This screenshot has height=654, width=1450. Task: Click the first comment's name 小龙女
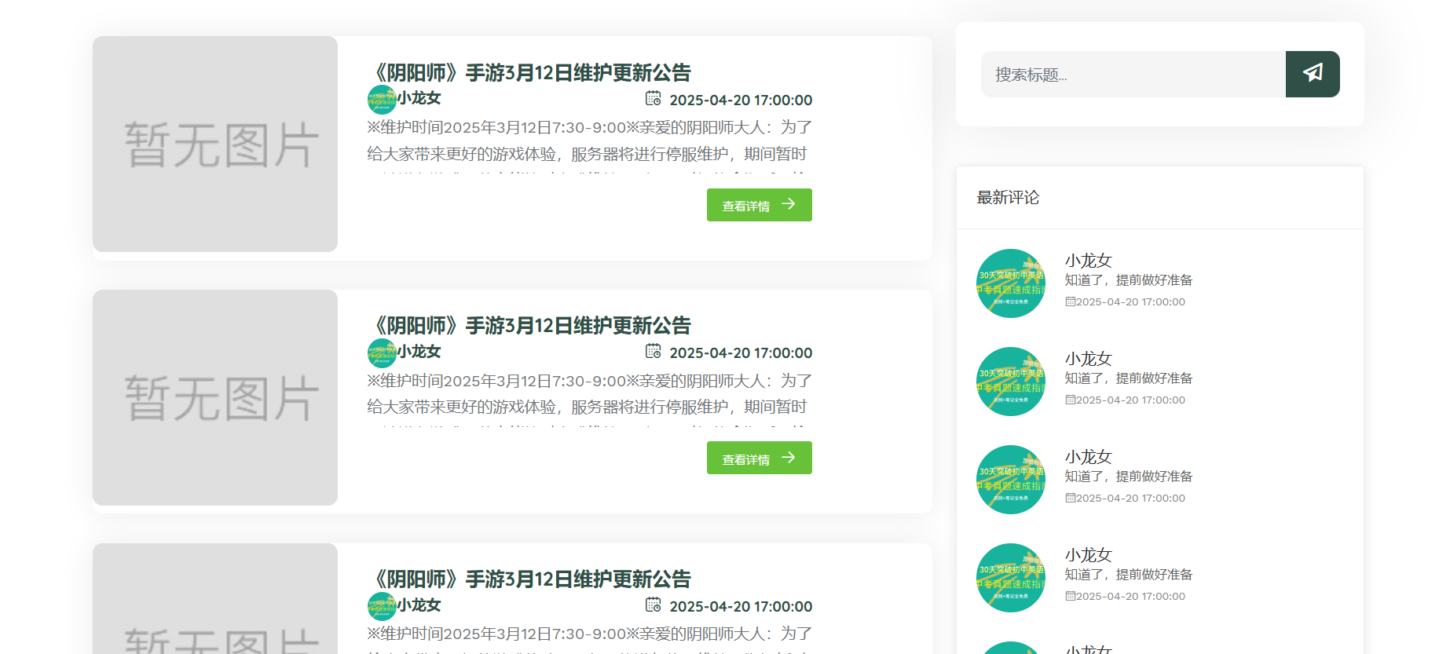[x=1089, y=261]
